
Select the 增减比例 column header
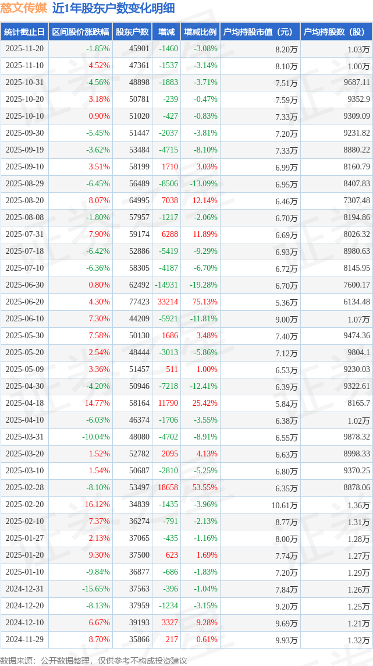point(200,33)
